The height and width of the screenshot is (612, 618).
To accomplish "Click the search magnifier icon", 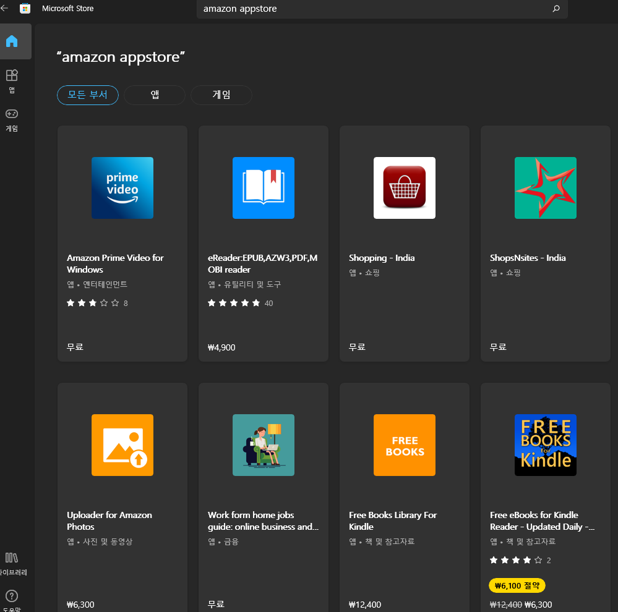I will [556, 8].
